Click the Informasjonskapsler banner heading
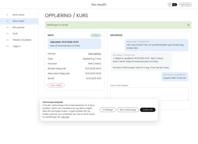Viewport: 198px width, 144px height. tap(53, 102)
